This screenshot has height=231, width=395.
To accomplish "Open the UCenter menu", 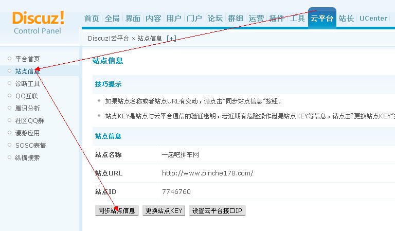I will coord(373,19).
